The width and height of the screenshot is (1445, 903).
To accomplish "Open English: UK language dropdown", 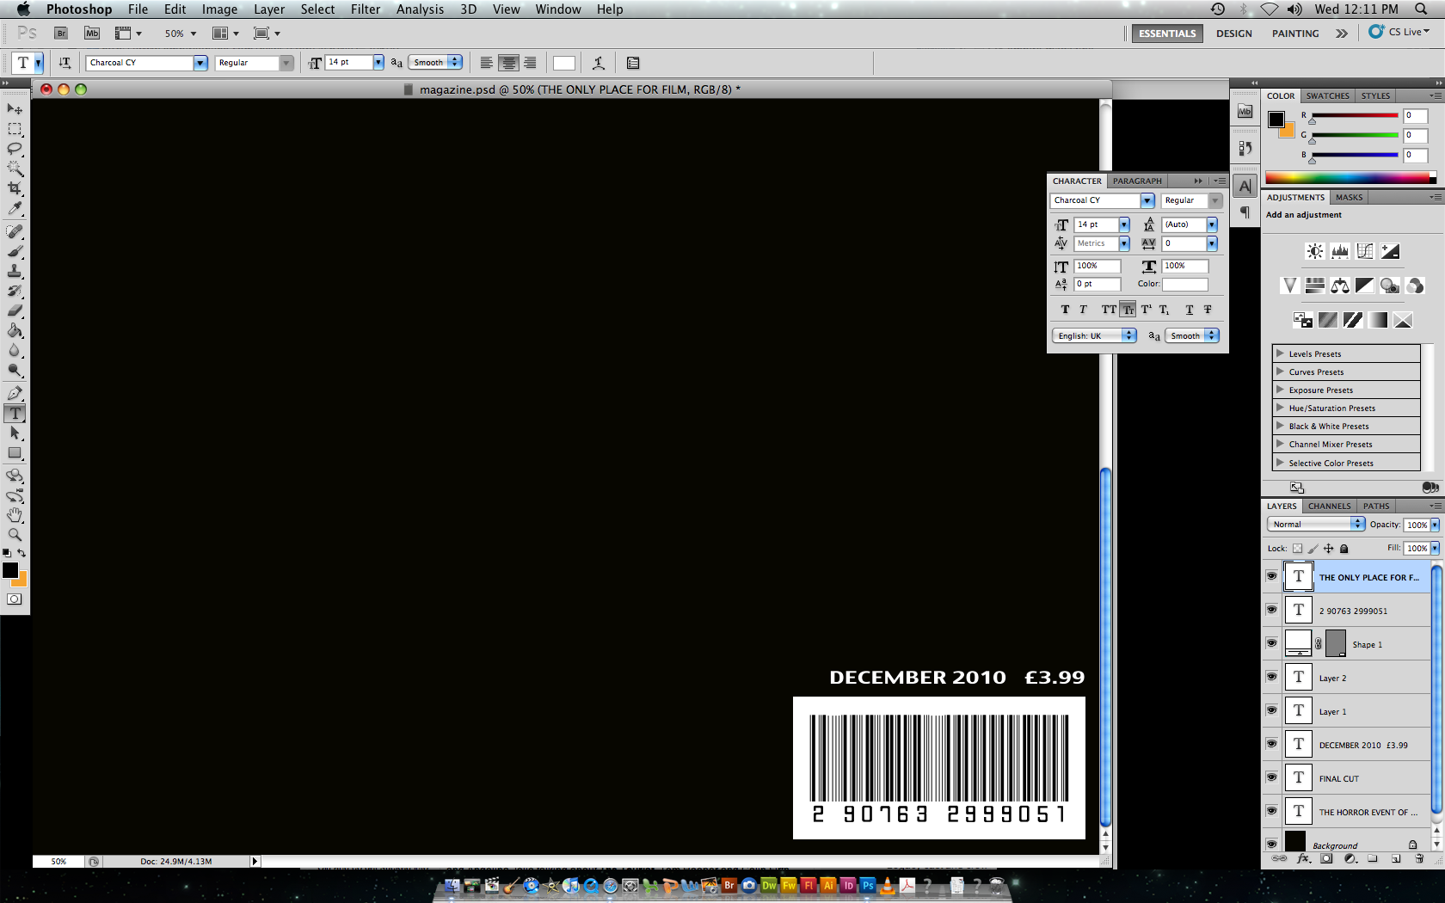I will pyautogui.click(x=1094, y=336).
